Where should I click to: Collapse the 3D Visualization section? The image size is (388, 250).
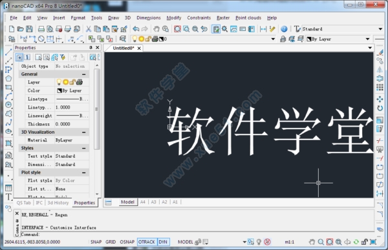pyautogui.click(x=84, y=132)
